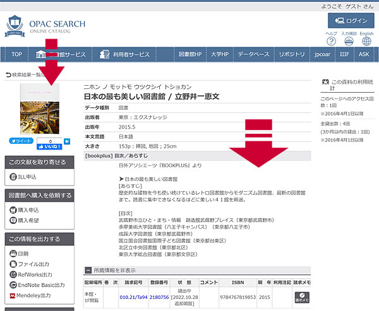
Task: Click the printer icon next to 印刷
Action: click(x=13, y=254)
